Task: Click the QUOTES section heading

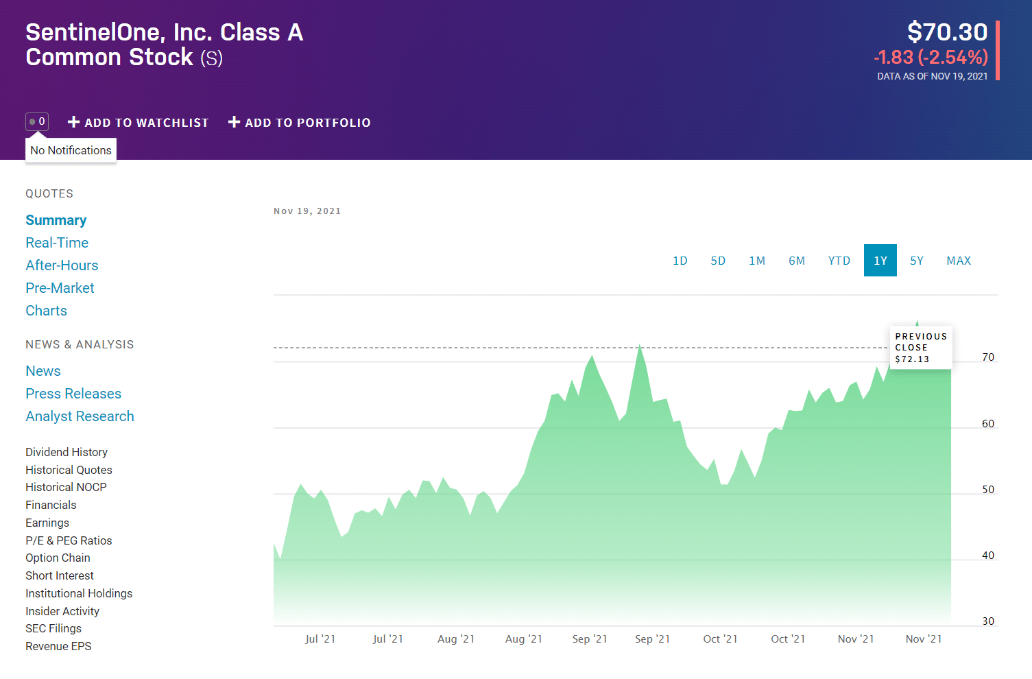Action: click(x=49, y=193)
